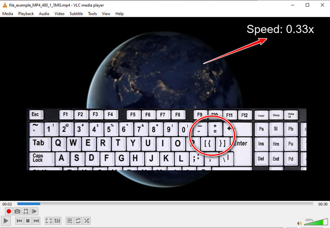Maximize the VLC window
Image resolution: width=330 pixels, height=228 pixels.
click(307, 5)
